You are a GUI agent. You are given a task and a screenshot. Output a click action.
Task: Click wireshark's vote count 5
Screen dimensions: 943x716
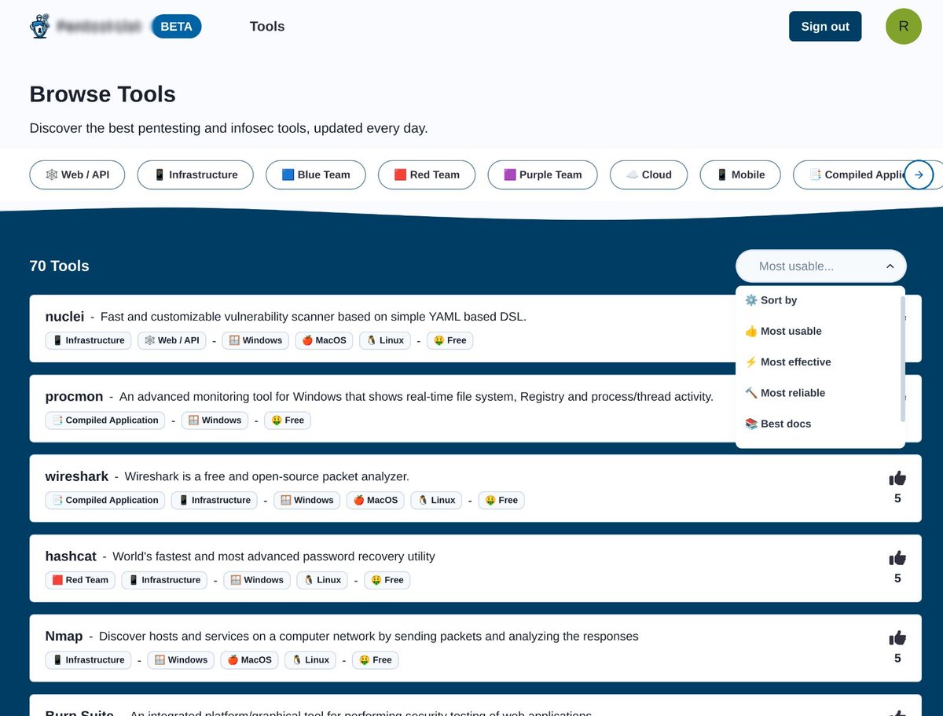tap(897, 498)
